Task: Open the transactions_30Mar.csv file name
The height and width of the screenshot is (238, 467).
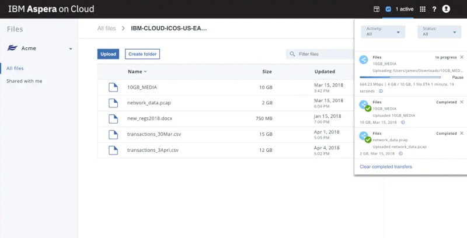Action: pos(154,134)
